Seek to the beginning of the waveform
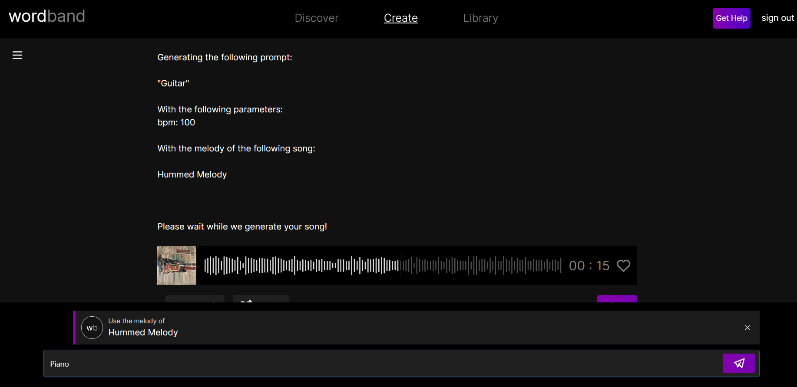Screen dimensions: 797x387 pos(206,266)
